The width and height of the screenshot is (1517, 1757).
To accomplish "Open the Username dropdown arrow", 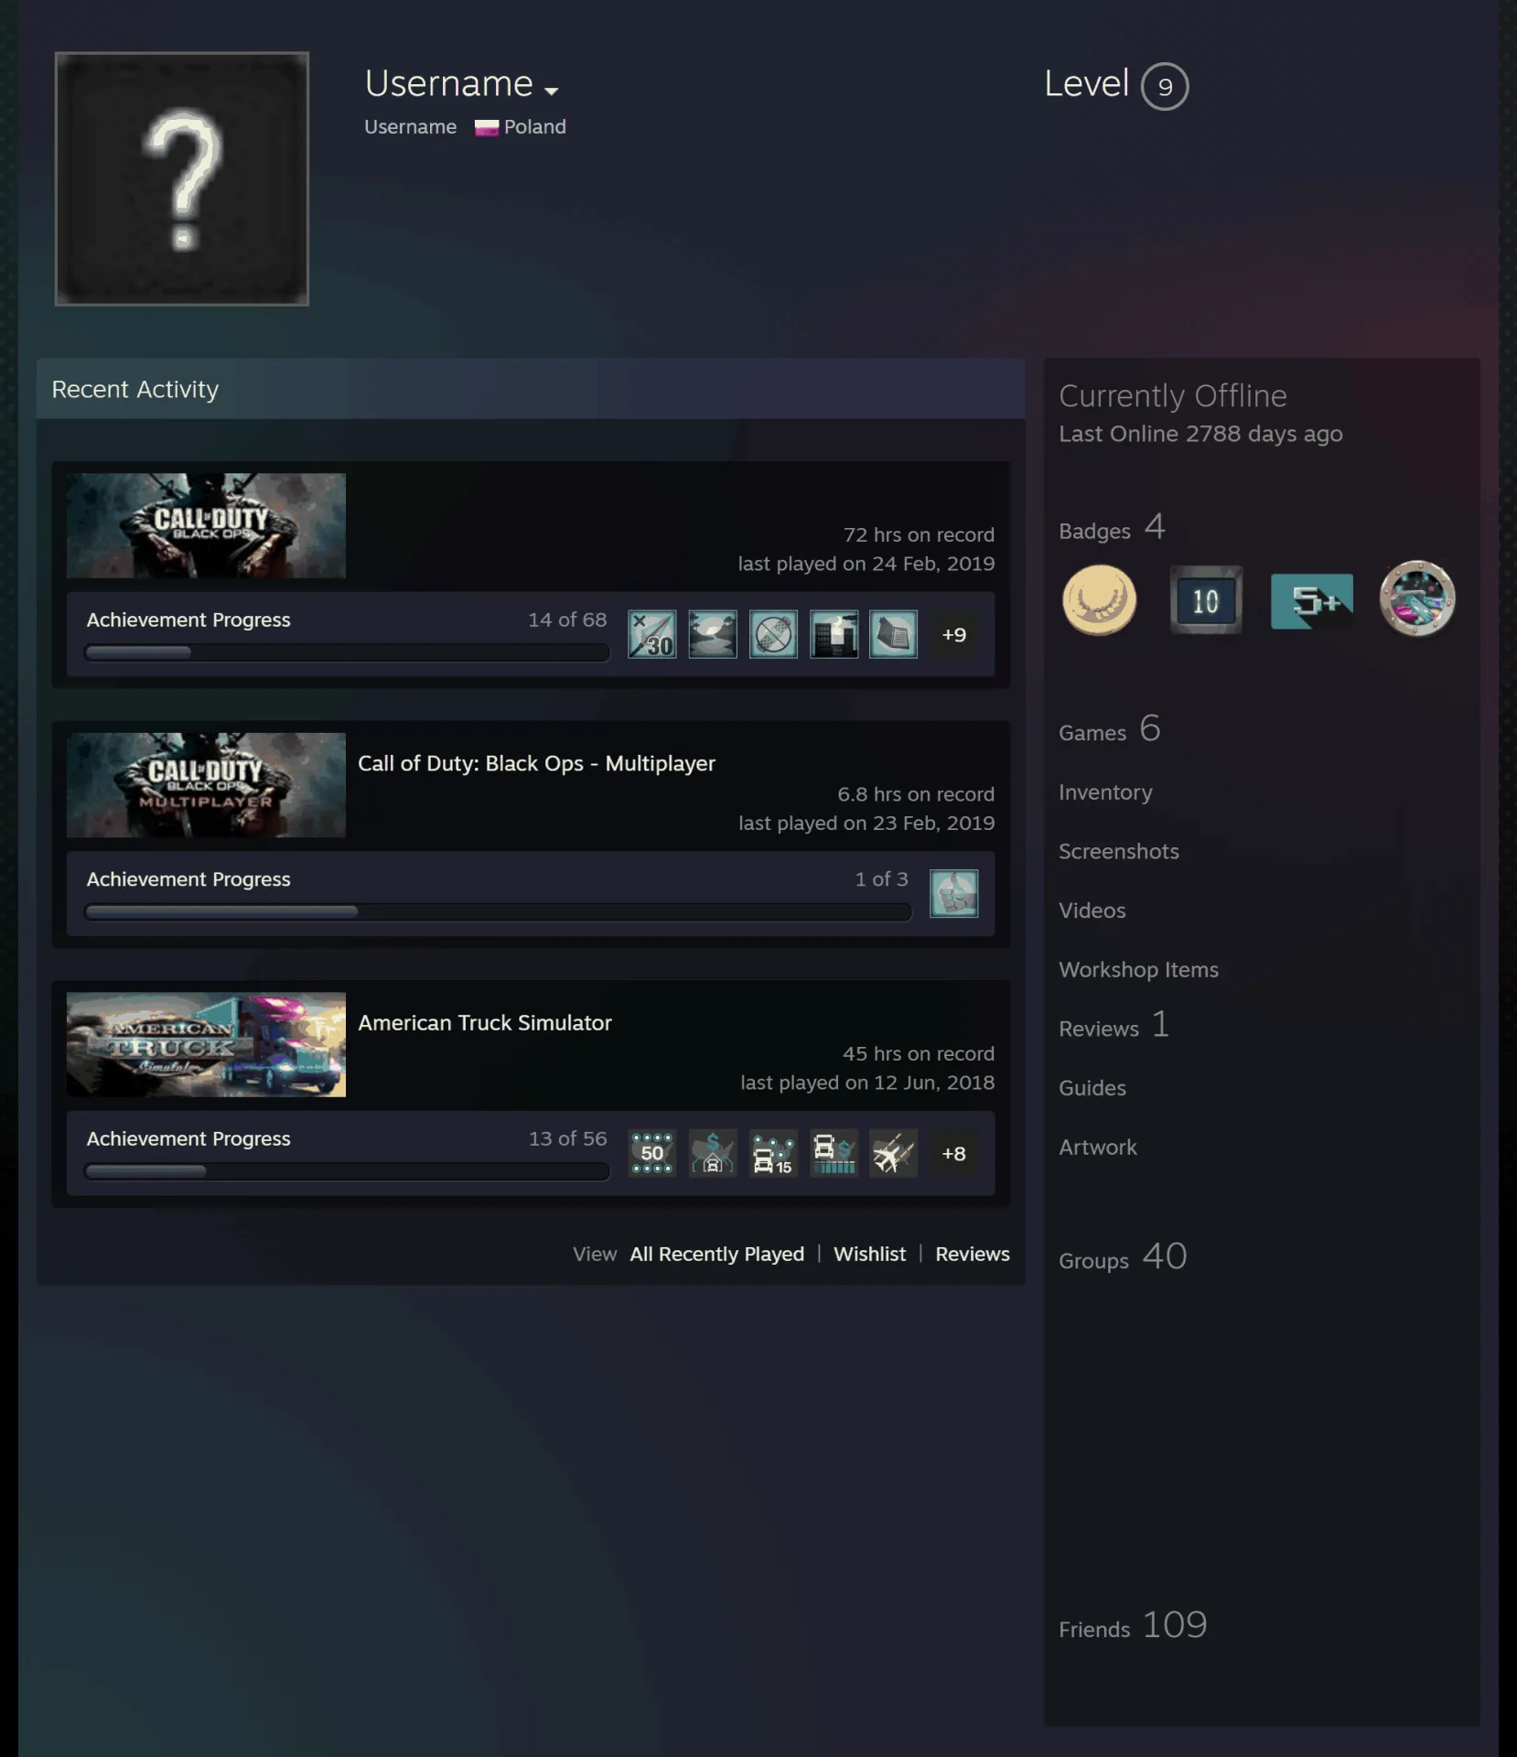I will (x=551, y=91).
